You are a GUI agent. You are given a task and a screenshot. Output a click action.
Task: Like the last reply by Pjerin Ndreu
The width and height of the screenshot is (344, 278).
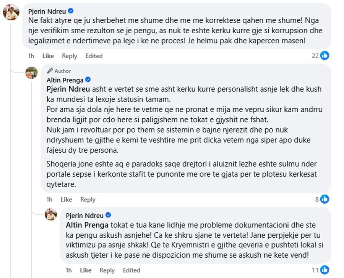[85, 270]
